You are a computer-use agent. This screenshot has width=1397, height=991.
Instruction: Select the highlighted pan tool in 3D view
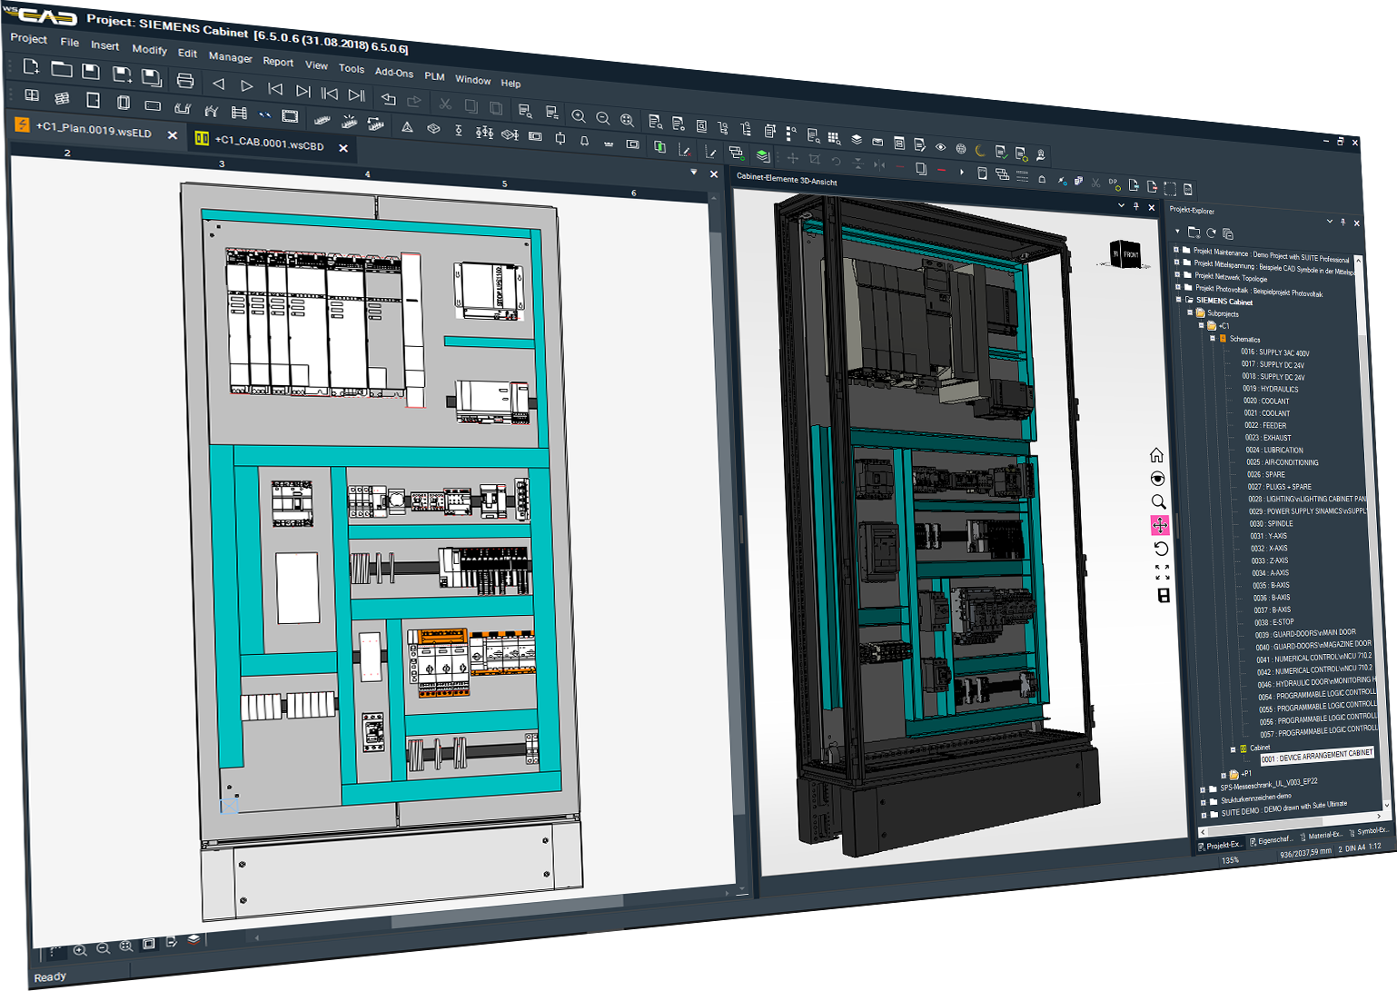tap(1160, 525)
